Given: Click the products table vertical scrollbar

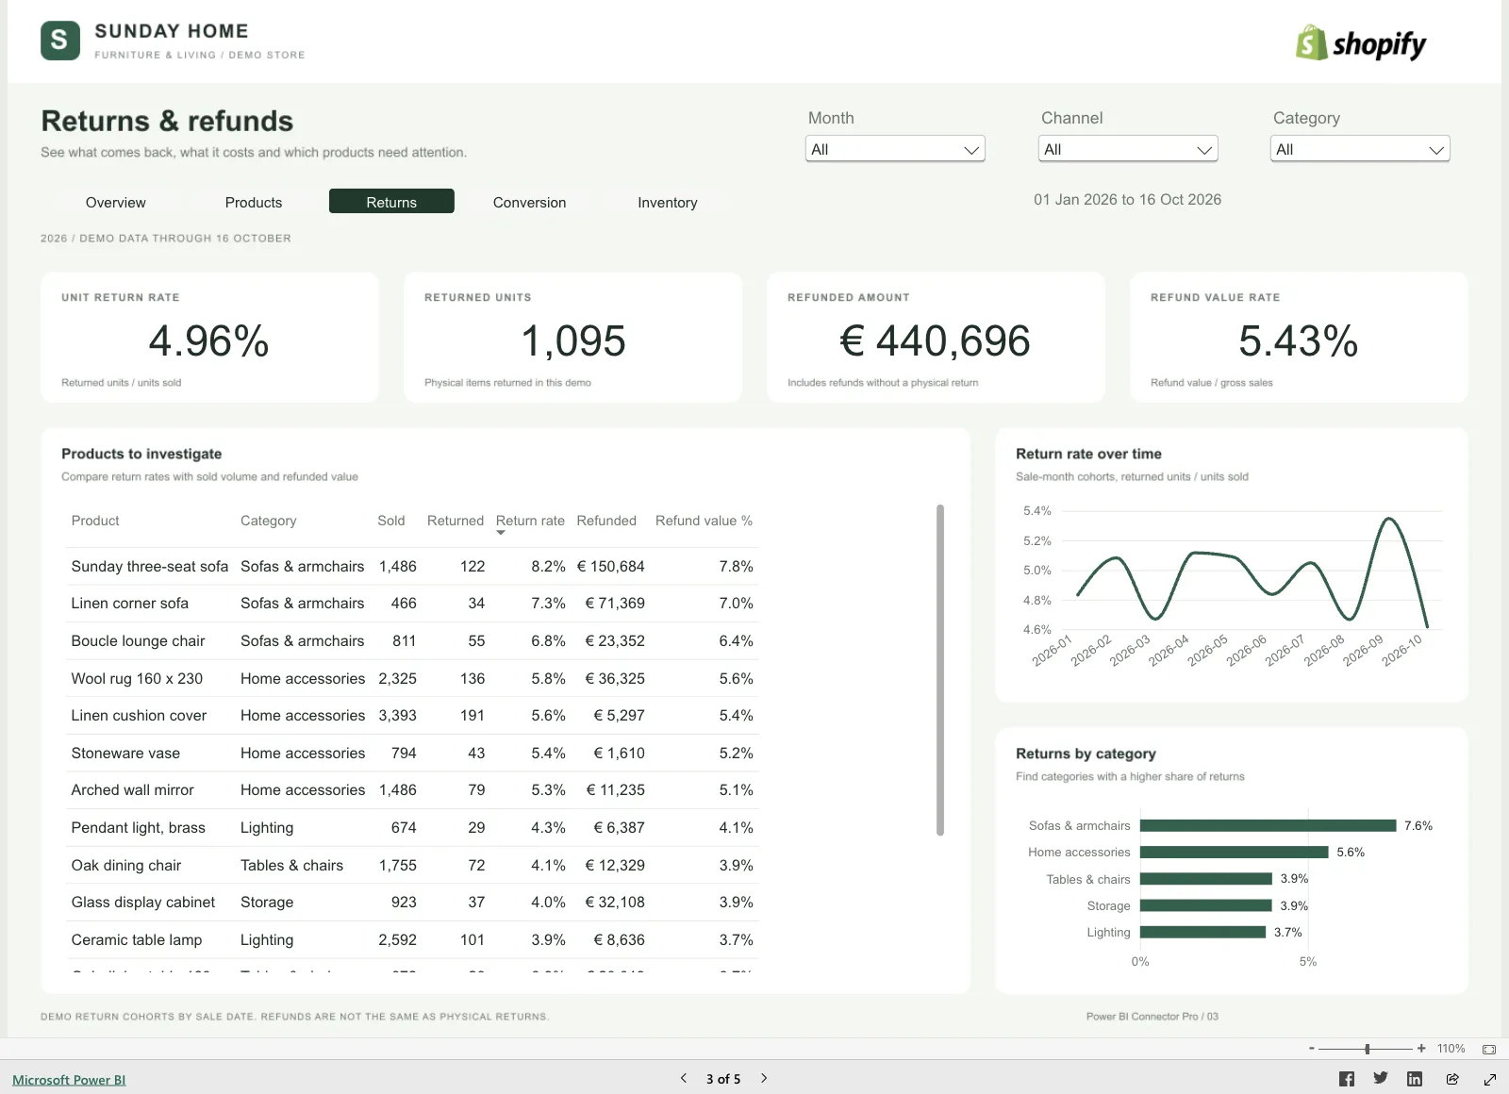Looking at the screenshot, I should click(x=940, y=670).
